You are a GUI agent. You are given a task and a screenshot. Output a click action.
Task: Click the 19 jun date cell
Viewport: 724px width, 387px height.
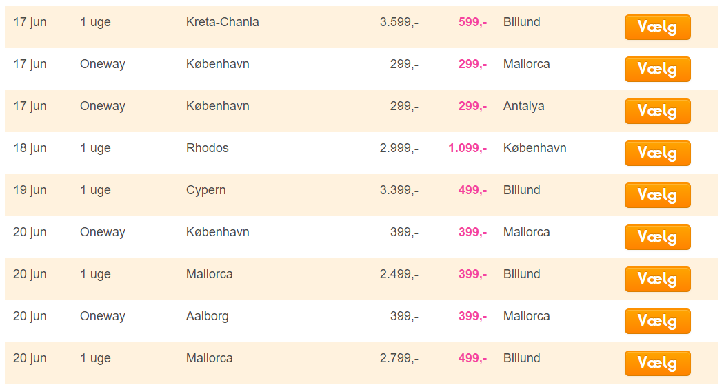tap(30, 191)
